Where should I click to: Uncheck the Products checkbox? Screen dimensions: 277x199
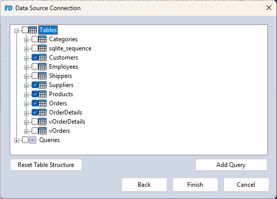pyautogui.click(x=35, y=94)
